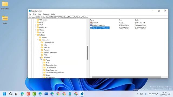
Task: Click the volume speaker tray icon
Action: click(x=153, y=94)
